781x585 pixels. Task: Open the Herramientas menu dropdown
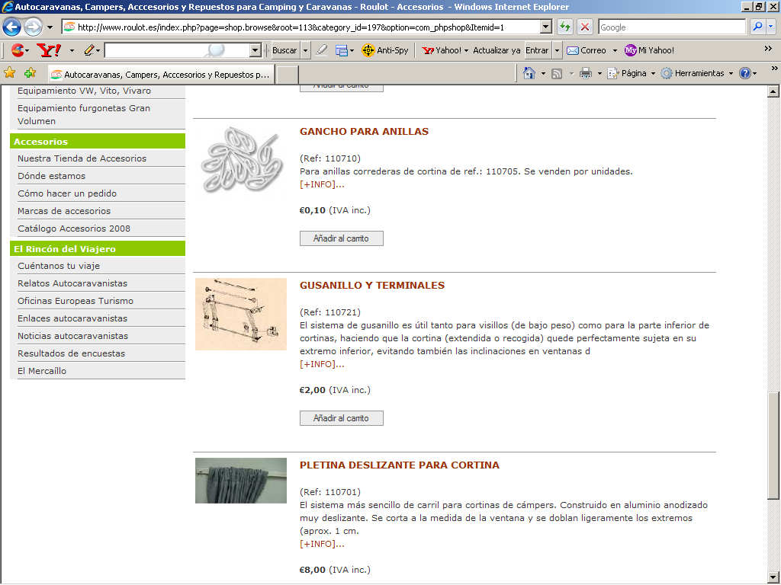(x=699, y=73)
